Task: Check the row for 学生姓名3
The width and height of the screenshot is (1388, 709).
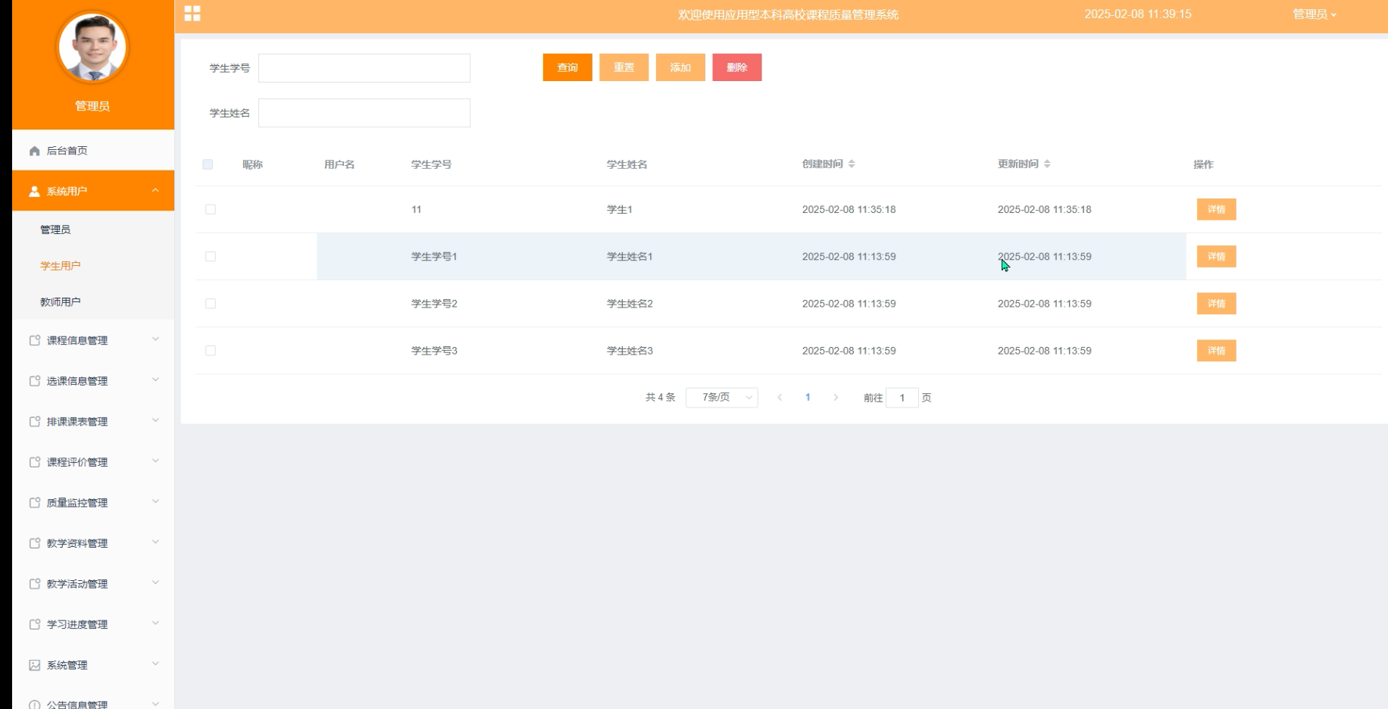Action: click(x=211, y=350)
